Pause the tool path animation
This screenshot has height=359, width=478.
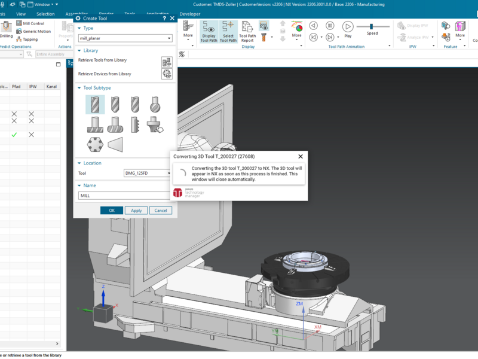(330, 26)
